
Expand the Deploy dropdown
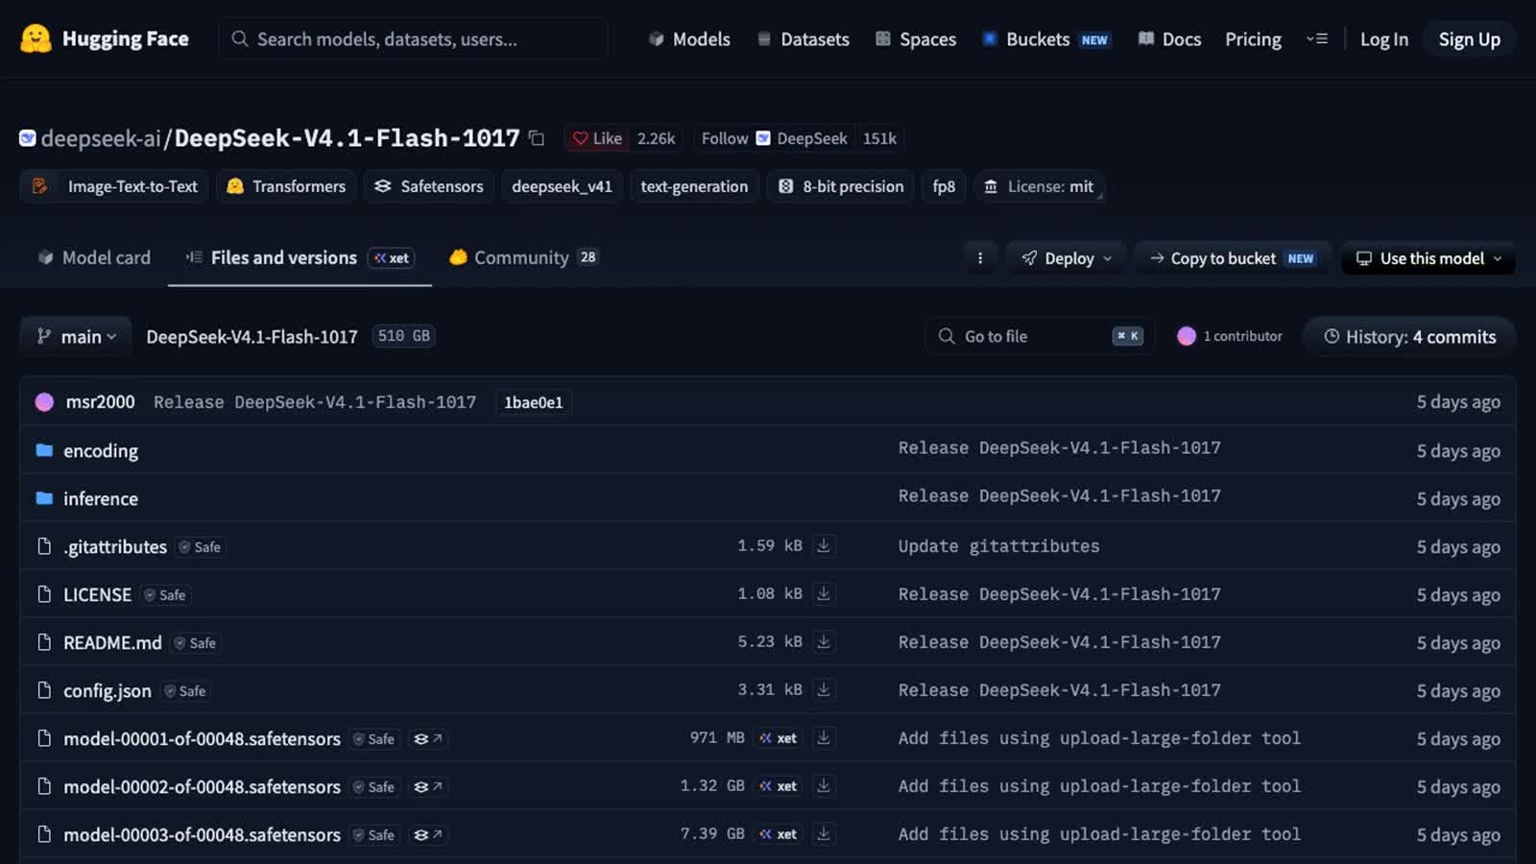[1067, 258]
